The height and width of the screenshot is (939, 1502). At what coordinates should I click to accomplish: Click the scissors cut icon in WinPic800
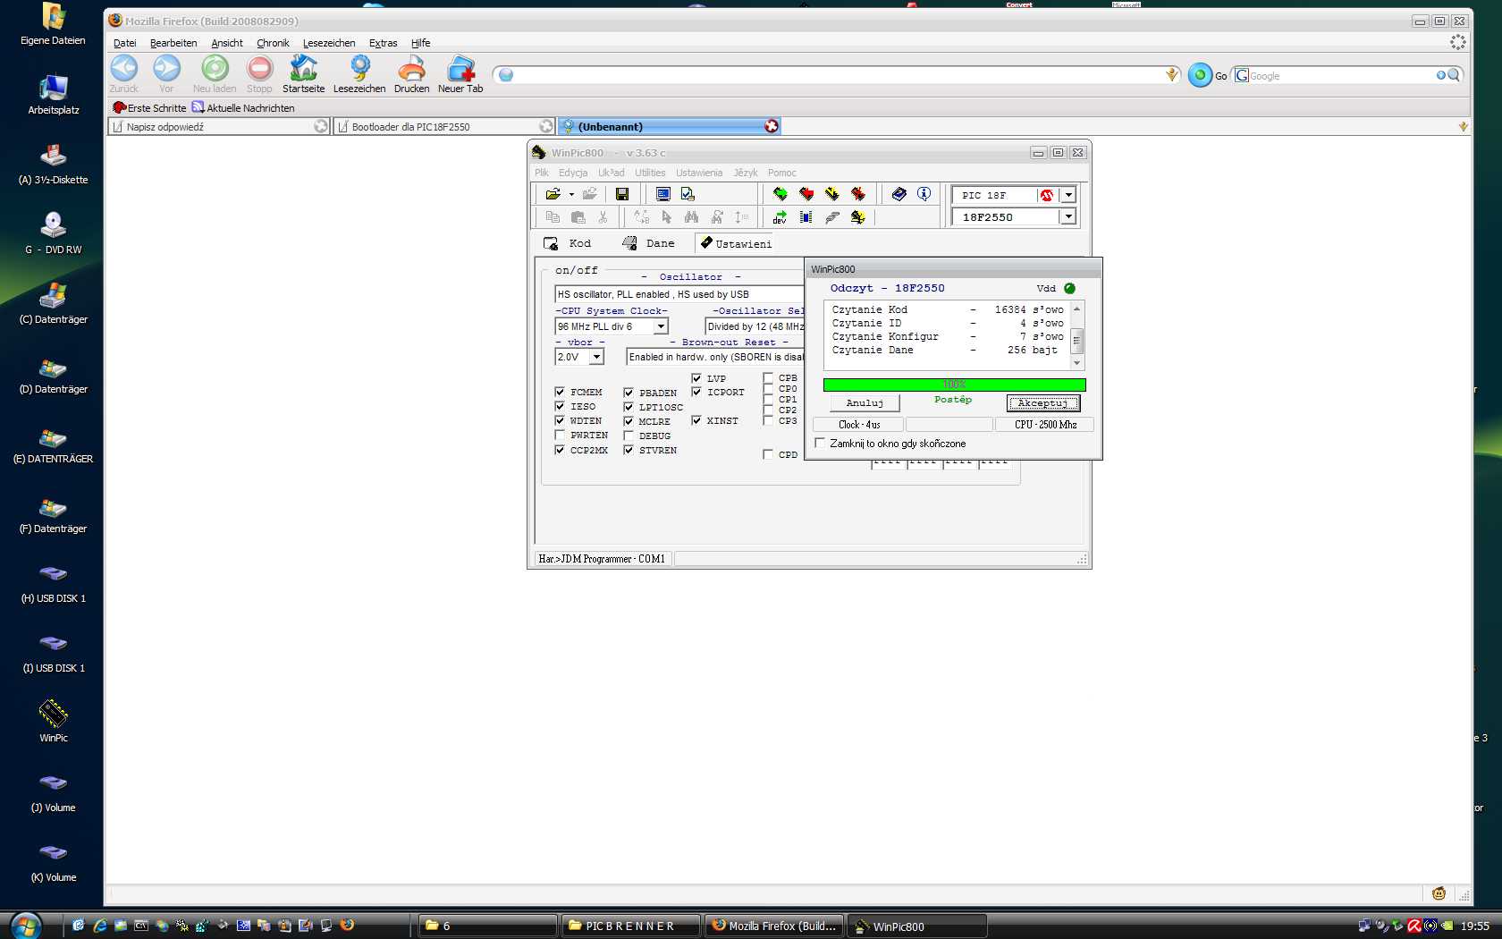[x=603, y=217]
